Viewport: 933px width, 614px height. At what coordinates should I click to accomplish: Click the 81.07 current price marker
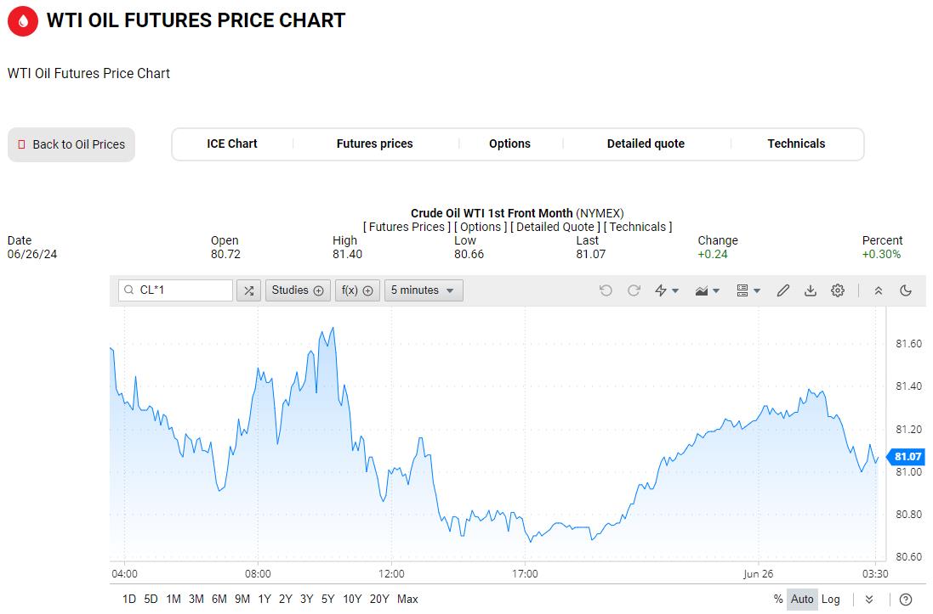click(907, 457)
